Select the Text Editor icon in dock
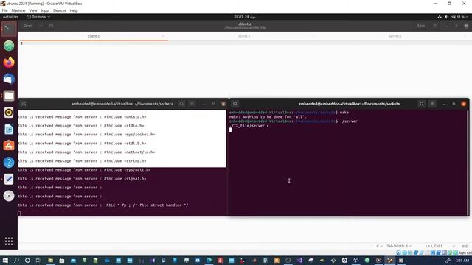This screenshot has width=472, height=265. pos(9,179)
